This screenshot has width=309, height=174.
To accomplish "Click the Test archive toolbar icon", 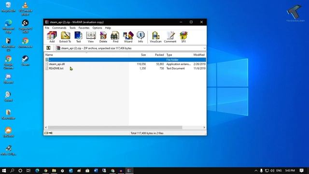I will 78,37.
